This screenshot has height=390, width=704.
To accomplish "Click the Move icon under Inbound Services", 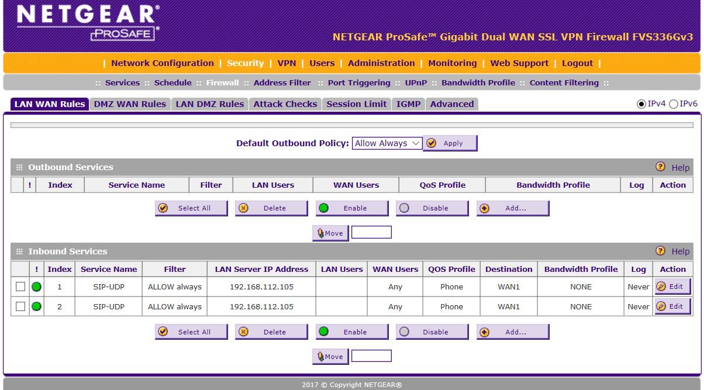I will pyautogui.click(x=330, y=356).
